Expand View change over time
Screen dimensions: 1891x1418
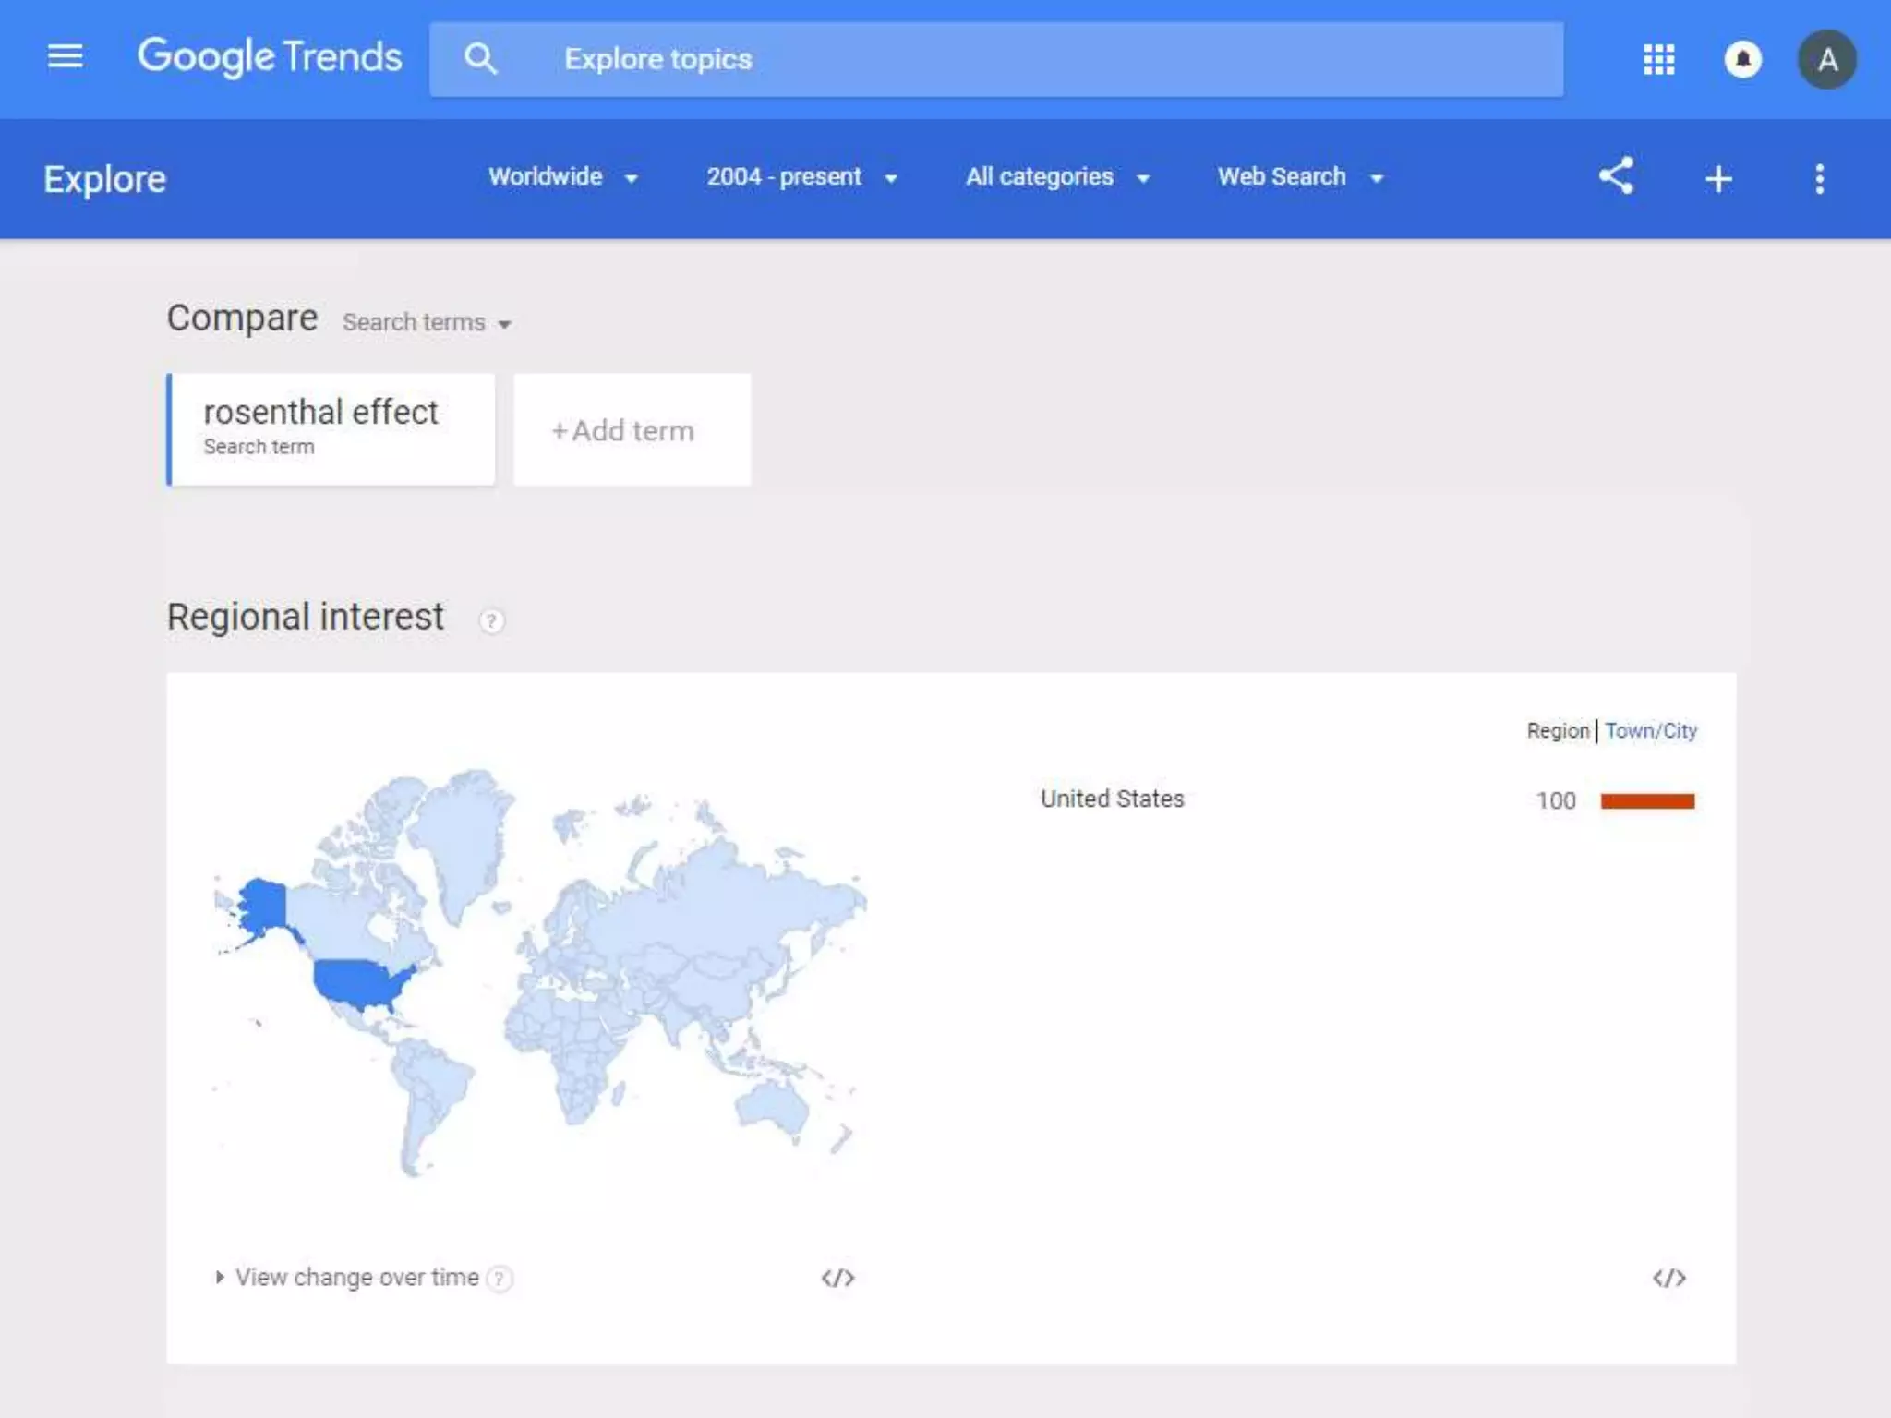pos(355,1278)
